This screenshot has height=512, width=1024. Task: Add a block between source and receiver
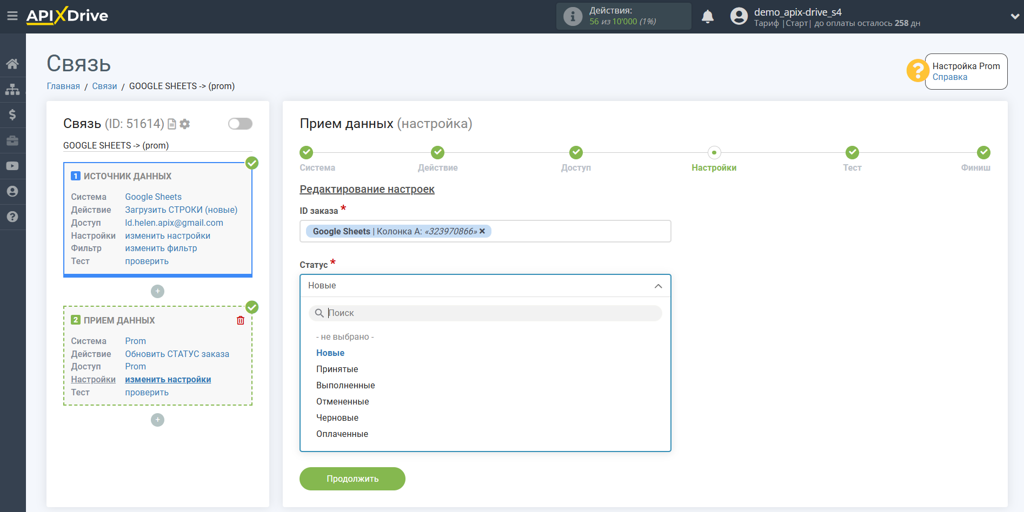(x=157, y=291)
